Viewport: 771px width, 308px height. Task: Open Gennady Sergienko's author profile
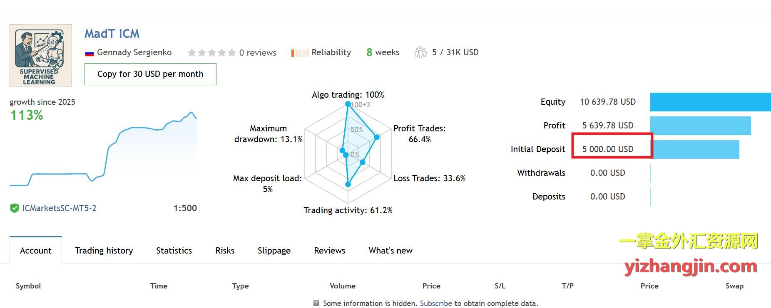pyautogui.click(x=134, y=52)
